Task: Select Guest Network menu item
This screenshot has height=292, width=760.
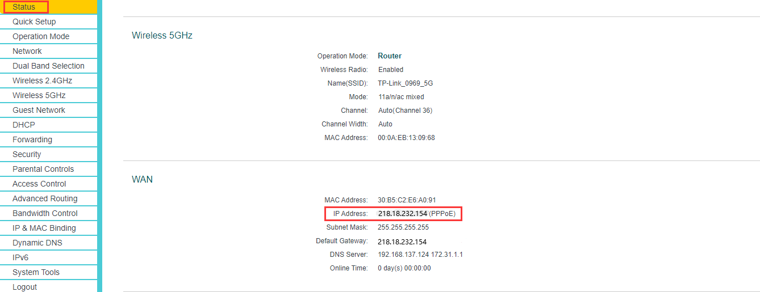Action: [x=48, y=110]
